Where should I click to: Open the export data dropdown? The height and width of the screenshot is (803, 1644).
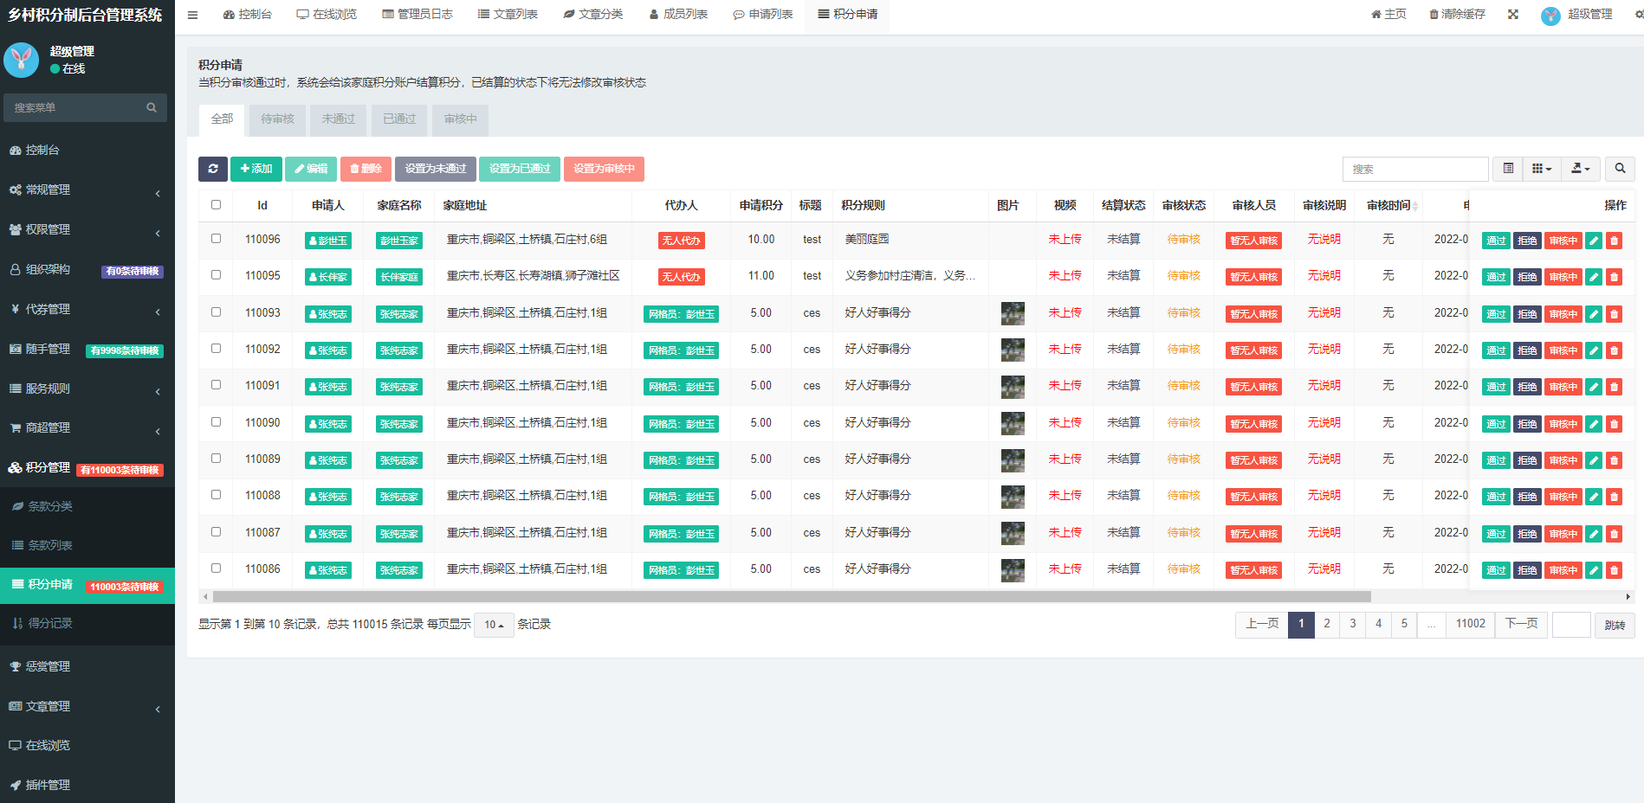[x=1581, y=169]
